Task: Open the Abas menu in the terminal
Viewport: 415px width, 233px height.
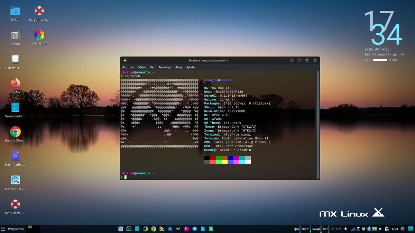Action: click(178, 67)
